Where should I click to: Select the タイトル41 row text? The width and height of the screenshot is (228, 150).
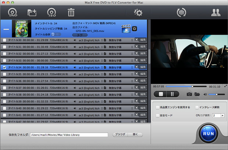tap(38, 115)
